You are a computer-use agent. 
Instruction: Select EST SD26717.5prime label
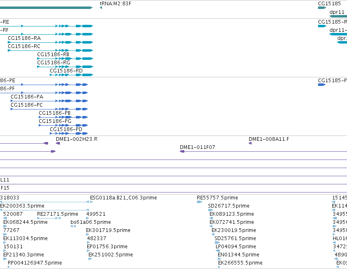[229, 206]
